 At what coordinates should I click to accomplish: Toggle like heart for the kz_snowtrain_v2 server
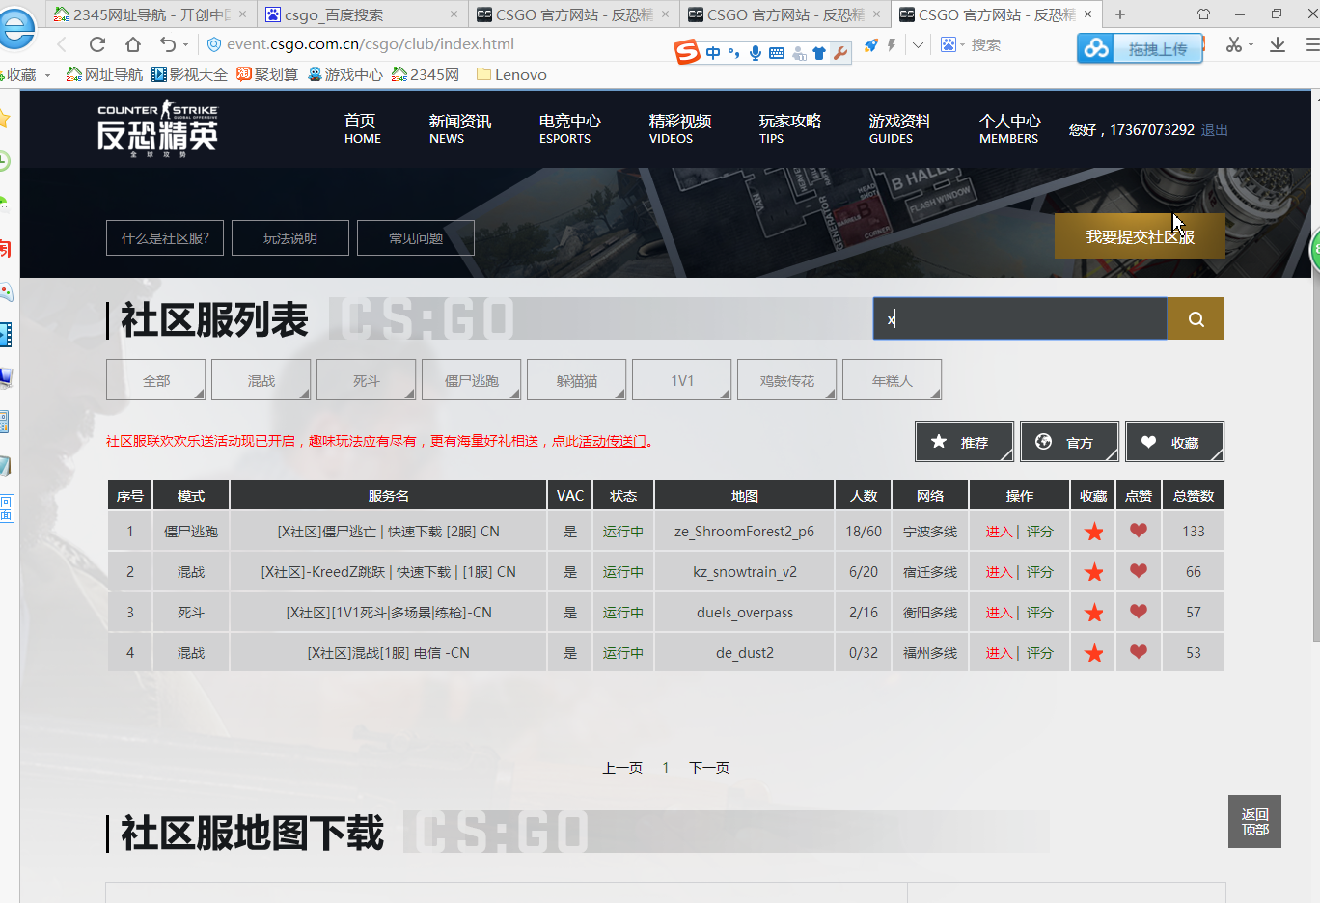coord(1139,571)
